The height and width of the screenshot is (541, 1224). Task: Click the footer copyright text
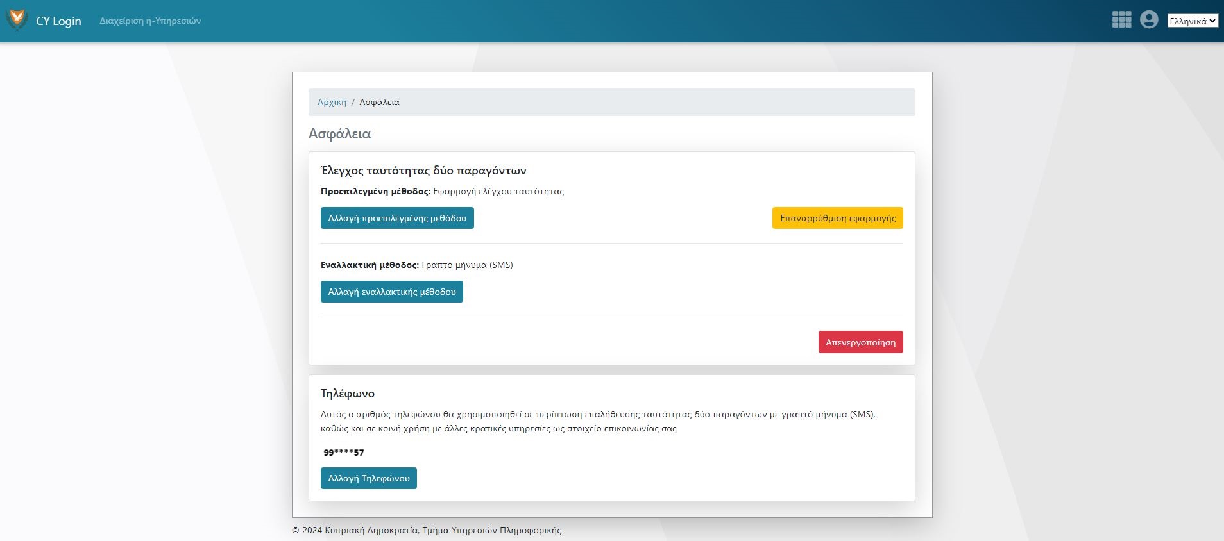pyautogui.click(x=427, y=530)
